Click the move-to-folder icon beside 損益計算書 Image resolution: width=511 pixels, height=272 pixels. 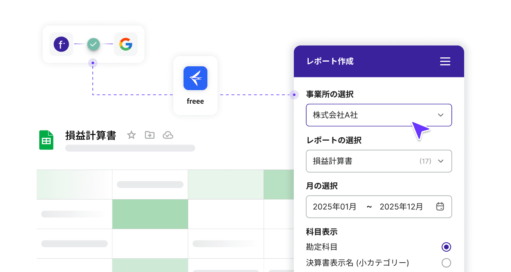(x=149, y=135)
